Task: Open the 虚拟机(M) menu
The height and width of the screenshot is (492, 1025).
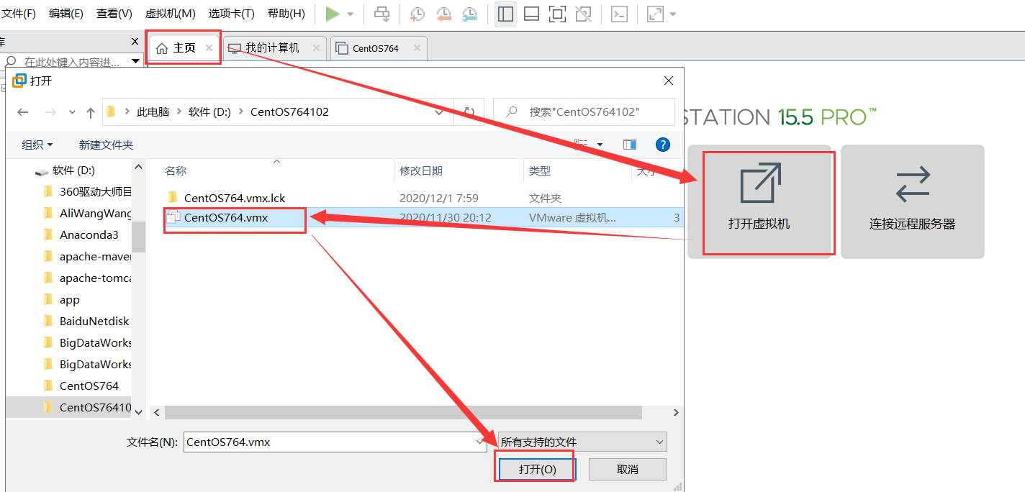Action: point(170,14)
